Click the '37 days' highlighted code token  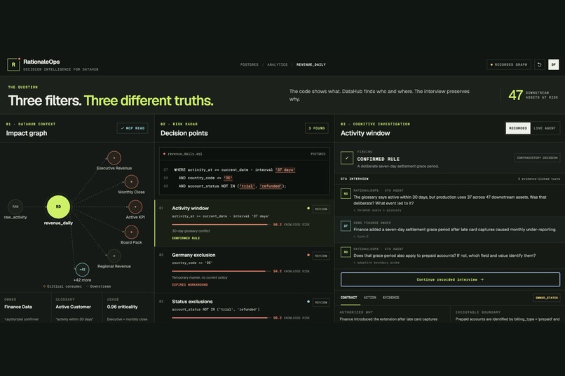click(x=285, y=169)
